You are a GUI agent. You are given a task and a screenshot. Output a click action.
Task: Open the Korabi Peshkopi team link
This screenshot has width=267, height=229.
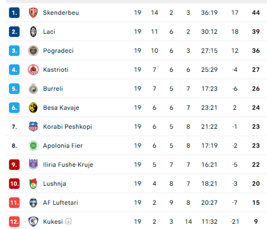[67, 126]
